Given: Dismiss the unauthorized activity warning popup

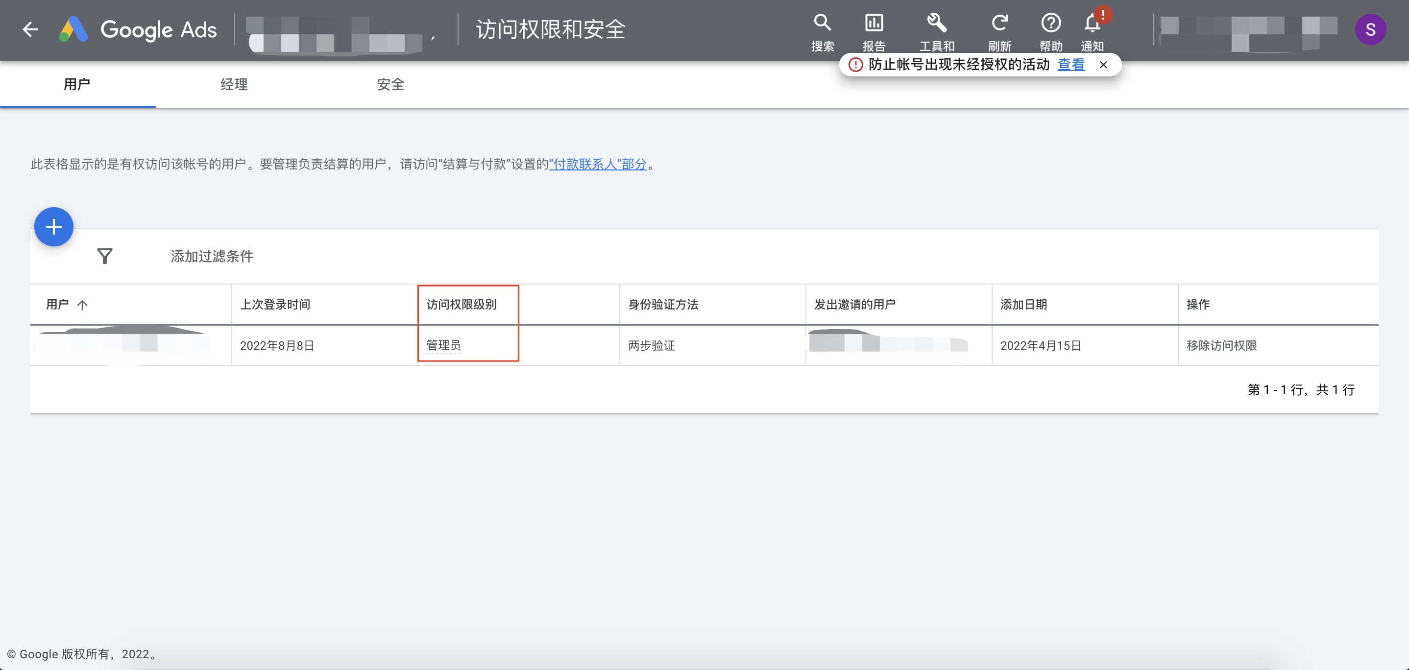Looking at the screenshot, I should [1103, 65].
